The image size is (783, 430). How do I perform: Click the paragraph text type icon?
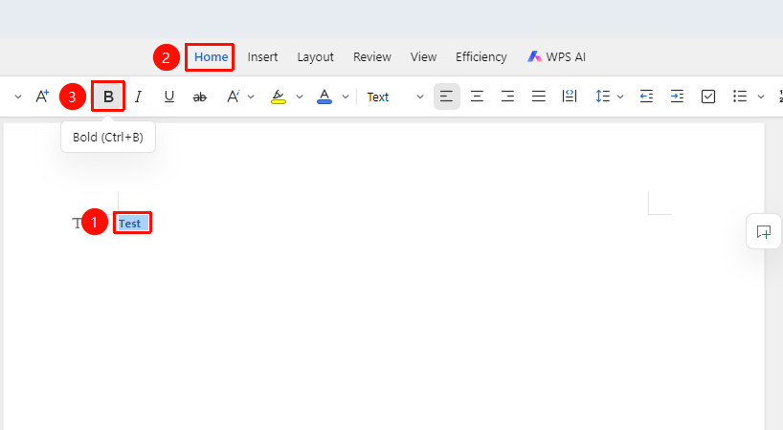tap(77, 223)
